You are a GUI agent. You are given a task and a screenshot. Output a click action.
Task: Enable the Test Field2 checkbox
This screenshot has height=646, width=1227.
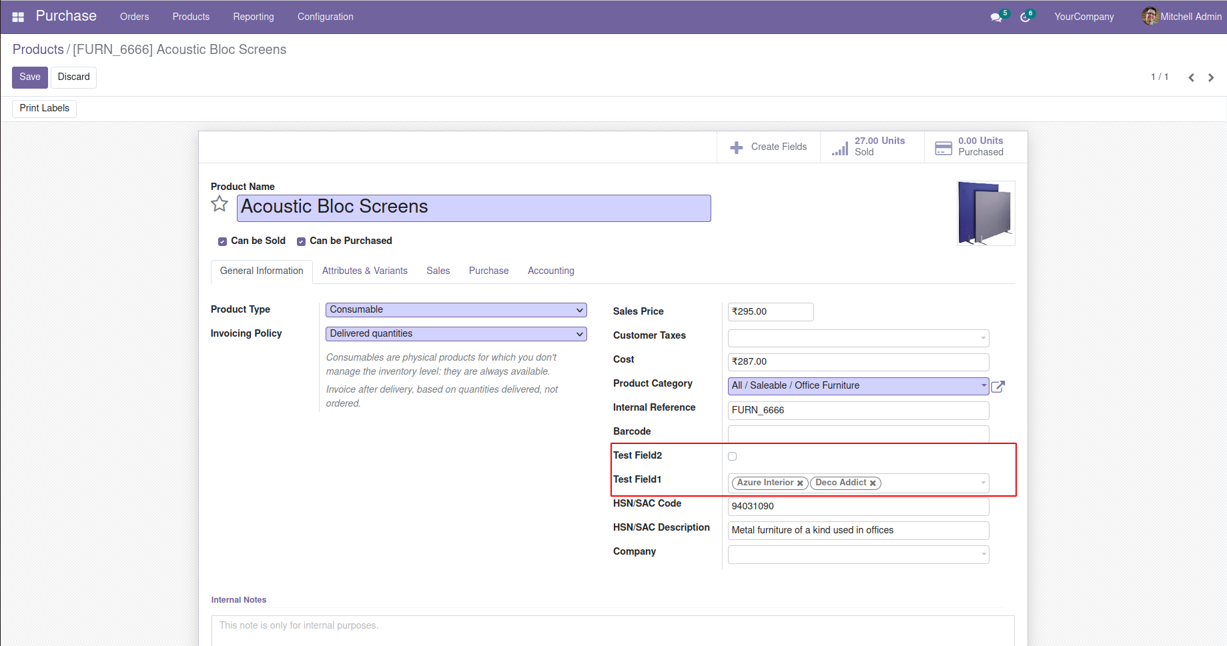click(733, 457)
